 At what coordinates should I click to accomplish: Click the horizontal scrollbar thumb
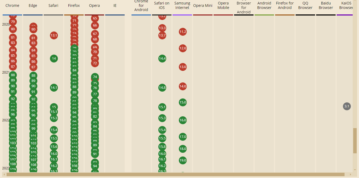pyautogui.click(x=175, y=174)
